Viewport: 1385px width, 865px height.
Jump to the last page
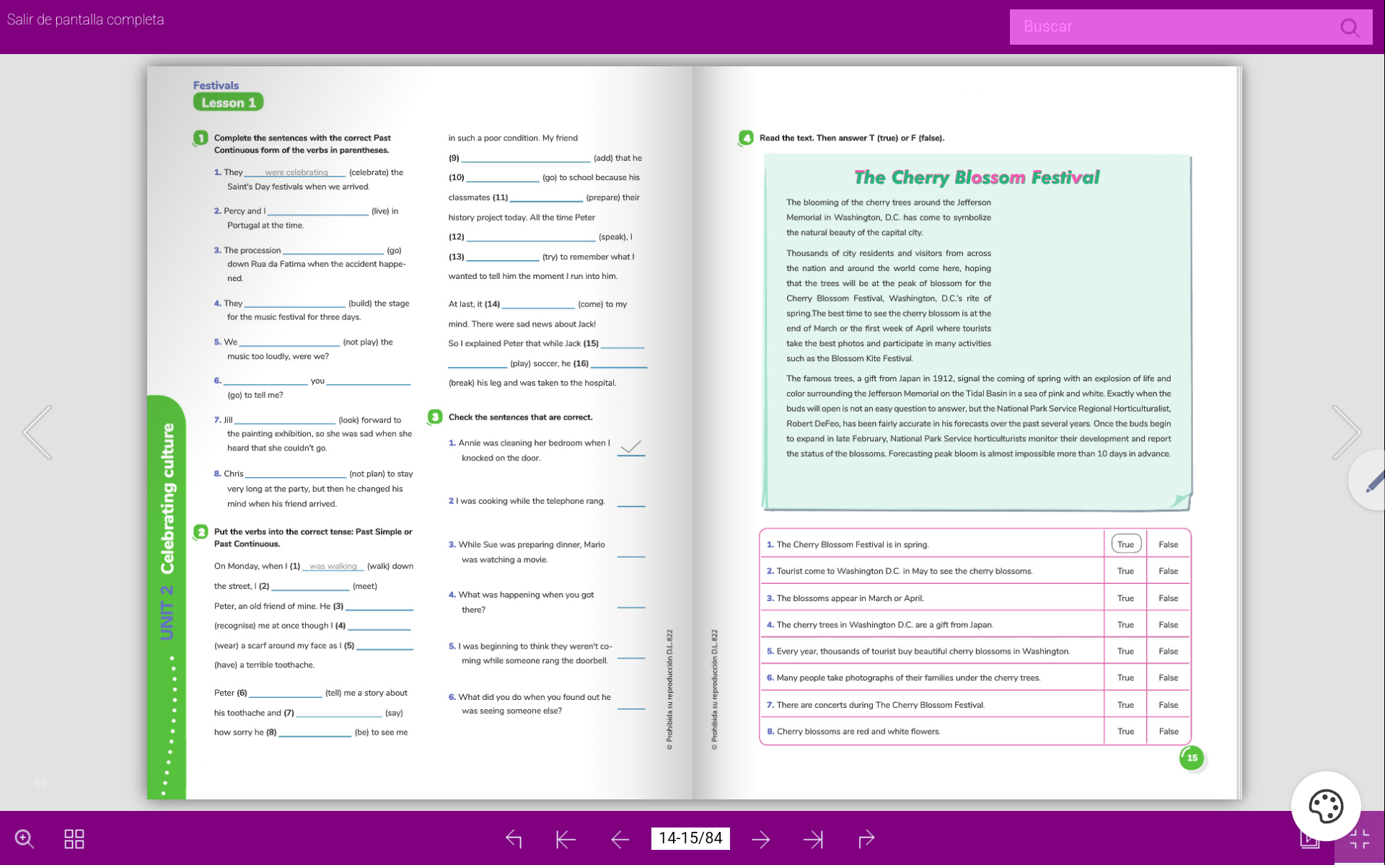(813, 839)
